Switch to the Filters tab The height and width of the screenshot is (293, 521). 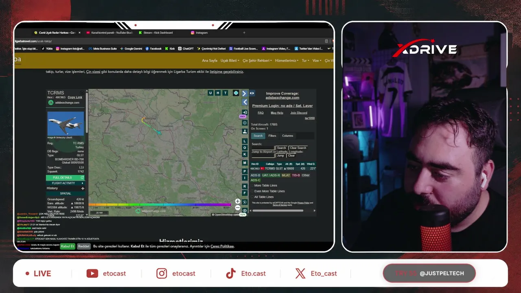click(x=272, y=136)
